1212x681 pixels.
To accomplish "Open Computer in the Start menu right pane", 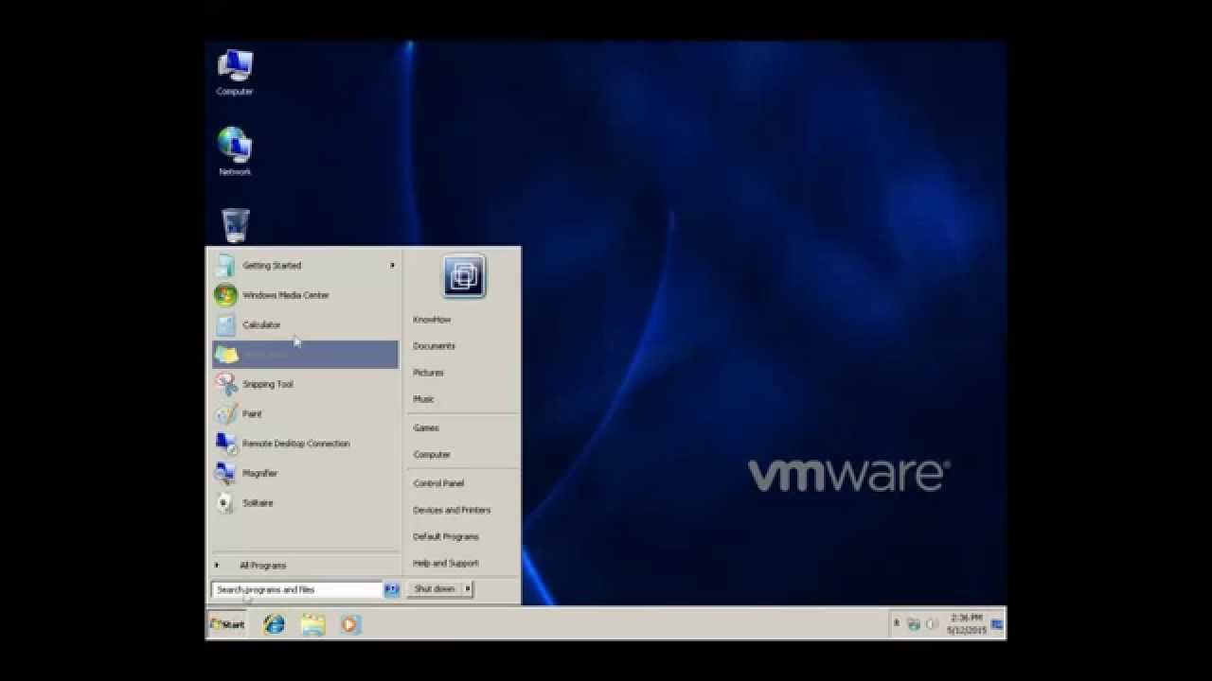I will click(432, 455).
